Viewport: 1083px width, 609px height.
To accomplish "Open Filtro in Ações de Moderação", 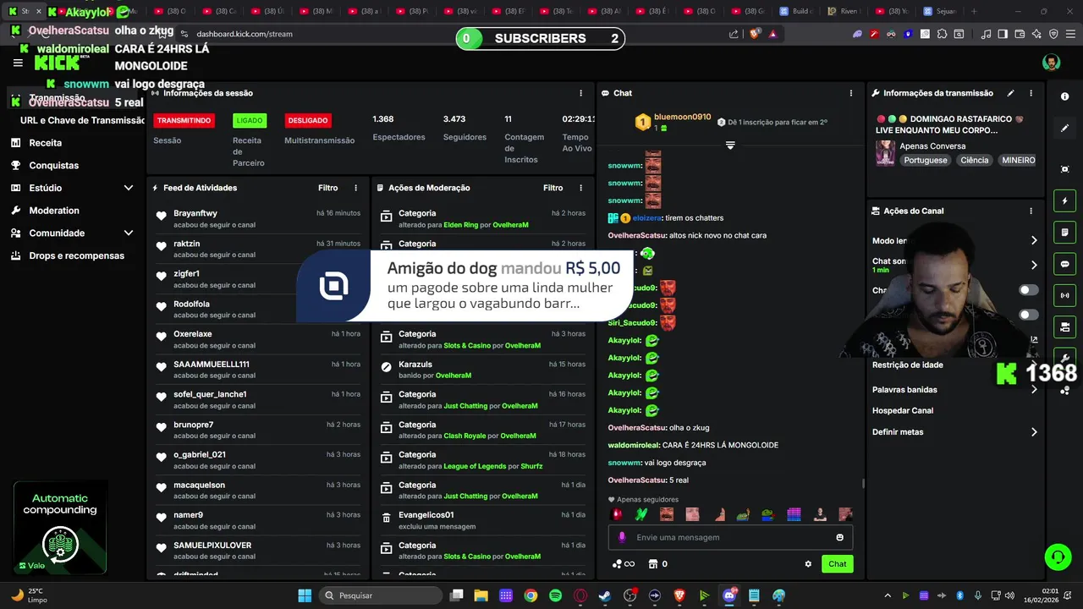I will click(x=552, y=188).
